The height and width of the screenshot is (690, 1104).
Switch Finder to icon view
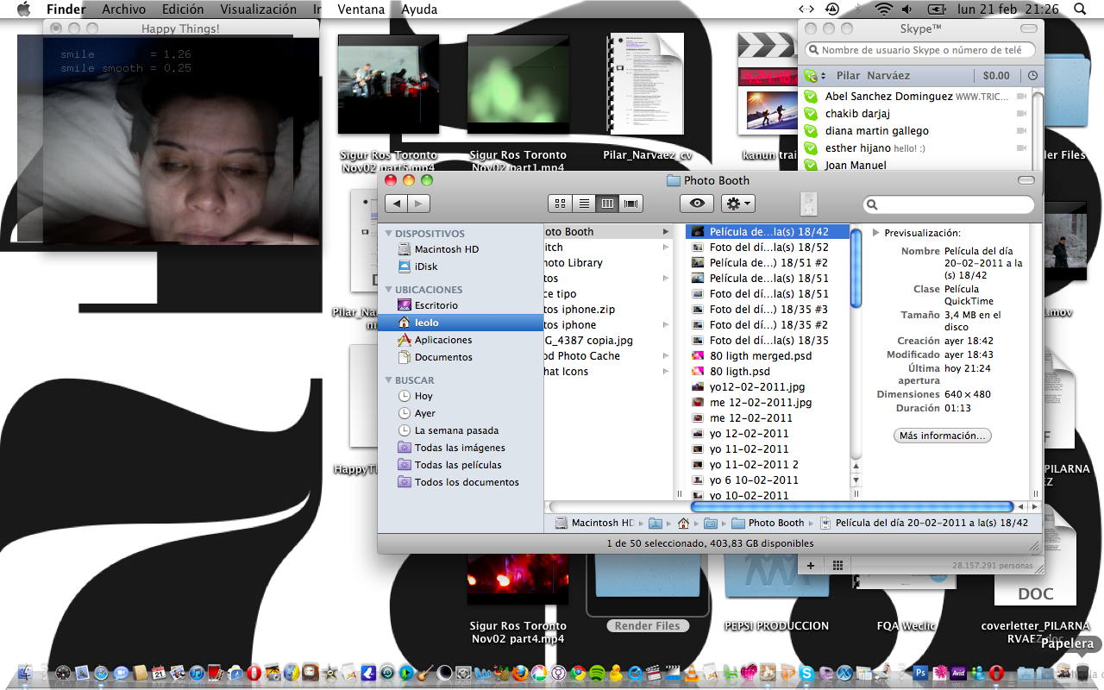pos(561,204)
